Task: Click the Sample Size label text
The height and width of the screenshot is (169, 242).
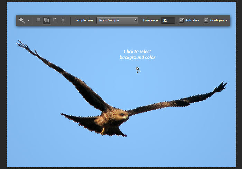Action: coord(84,20)
